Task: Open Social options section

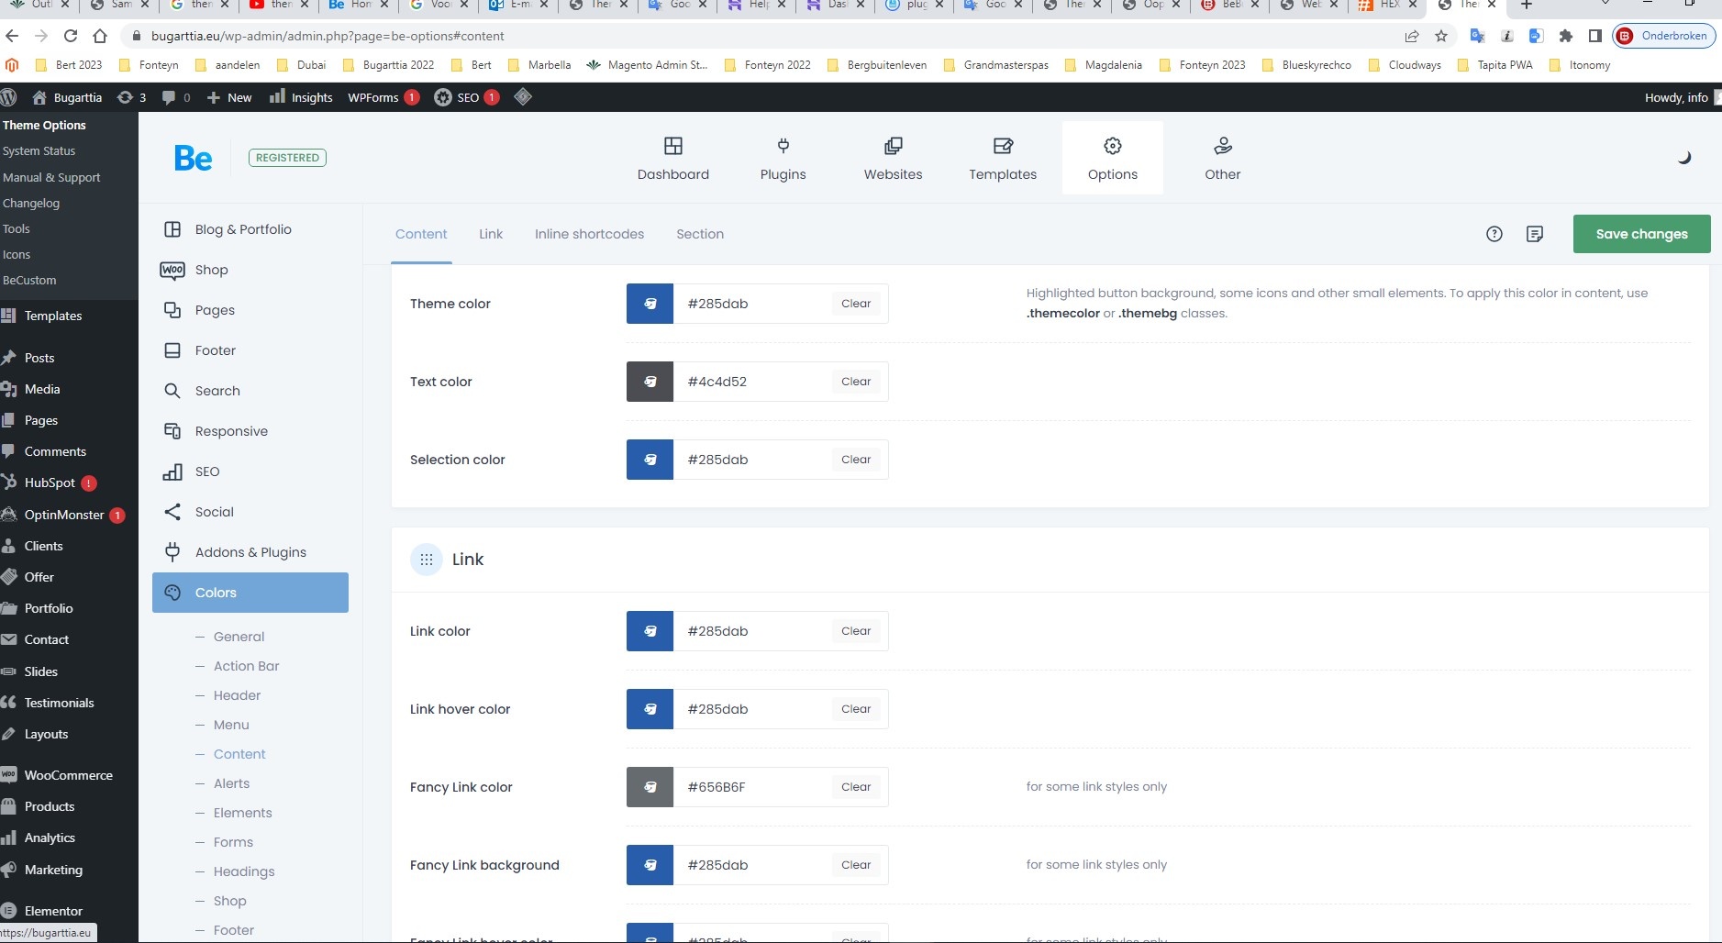Action: (250, 512)
